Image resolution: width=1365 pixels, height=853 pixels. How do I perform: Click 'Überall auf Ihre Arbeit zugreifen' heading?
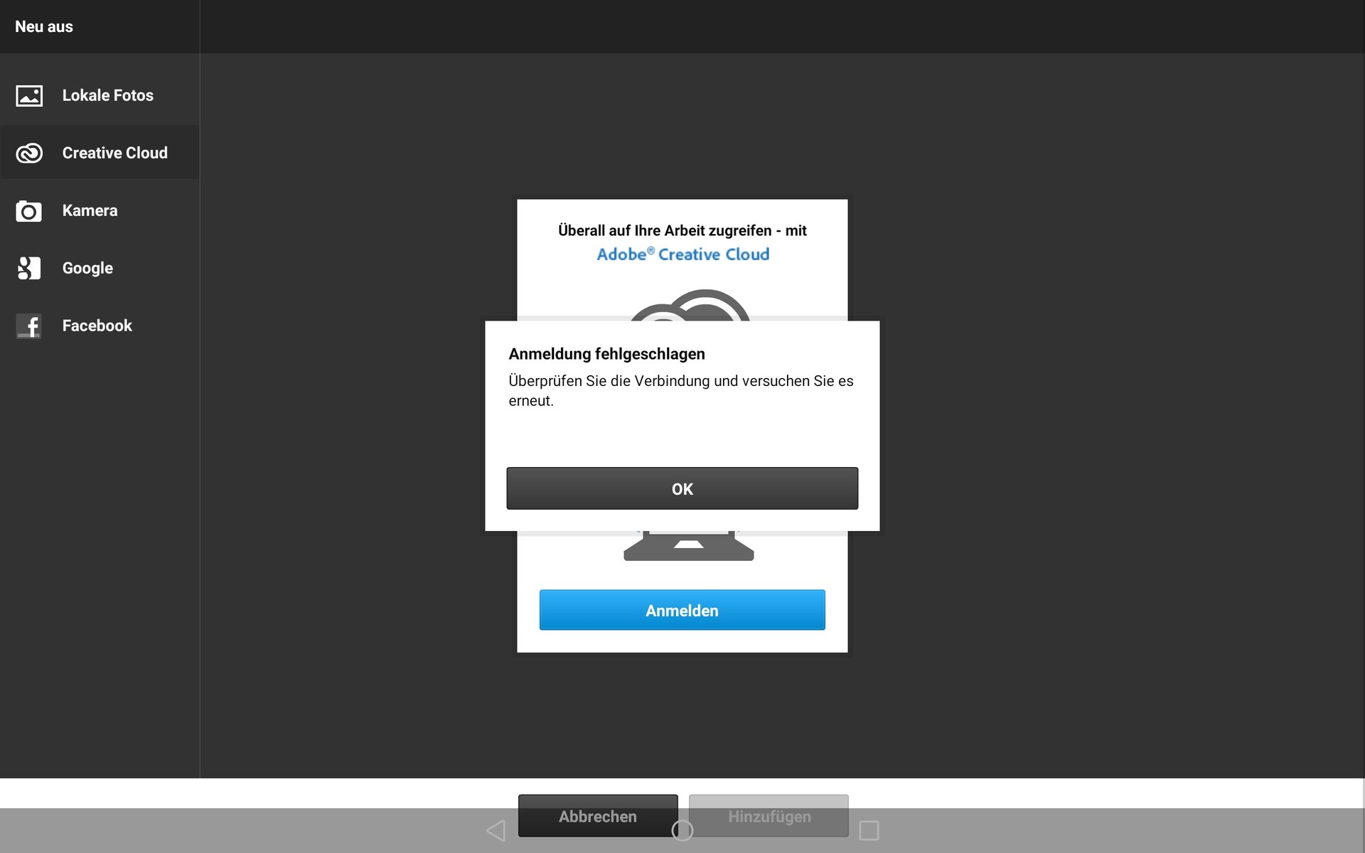tap(682, 230)
